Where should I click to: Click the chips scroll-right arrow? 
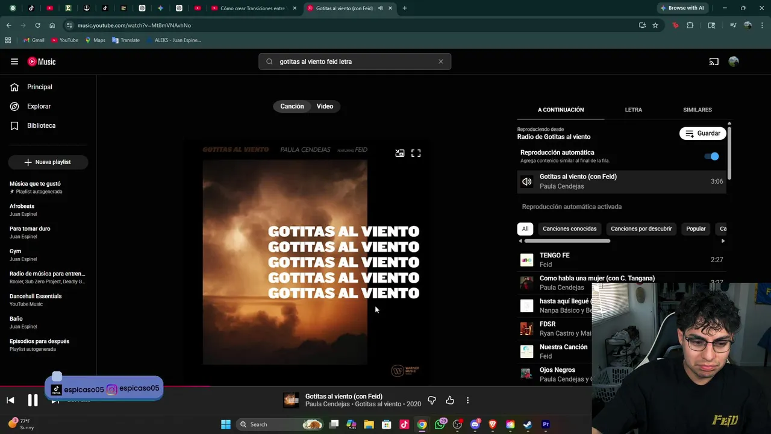[x=723, y=241]
